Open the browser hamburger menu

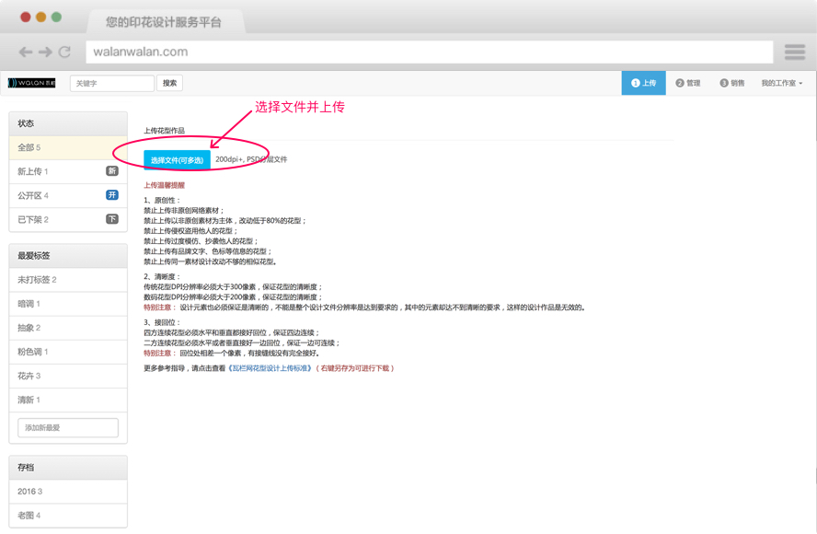tap(795, 52)
